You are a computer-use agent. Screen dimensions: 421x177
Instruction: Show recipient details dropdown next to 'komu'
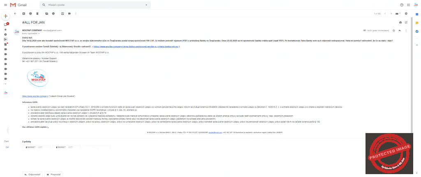pyautogui.click(x=39, y=34)
